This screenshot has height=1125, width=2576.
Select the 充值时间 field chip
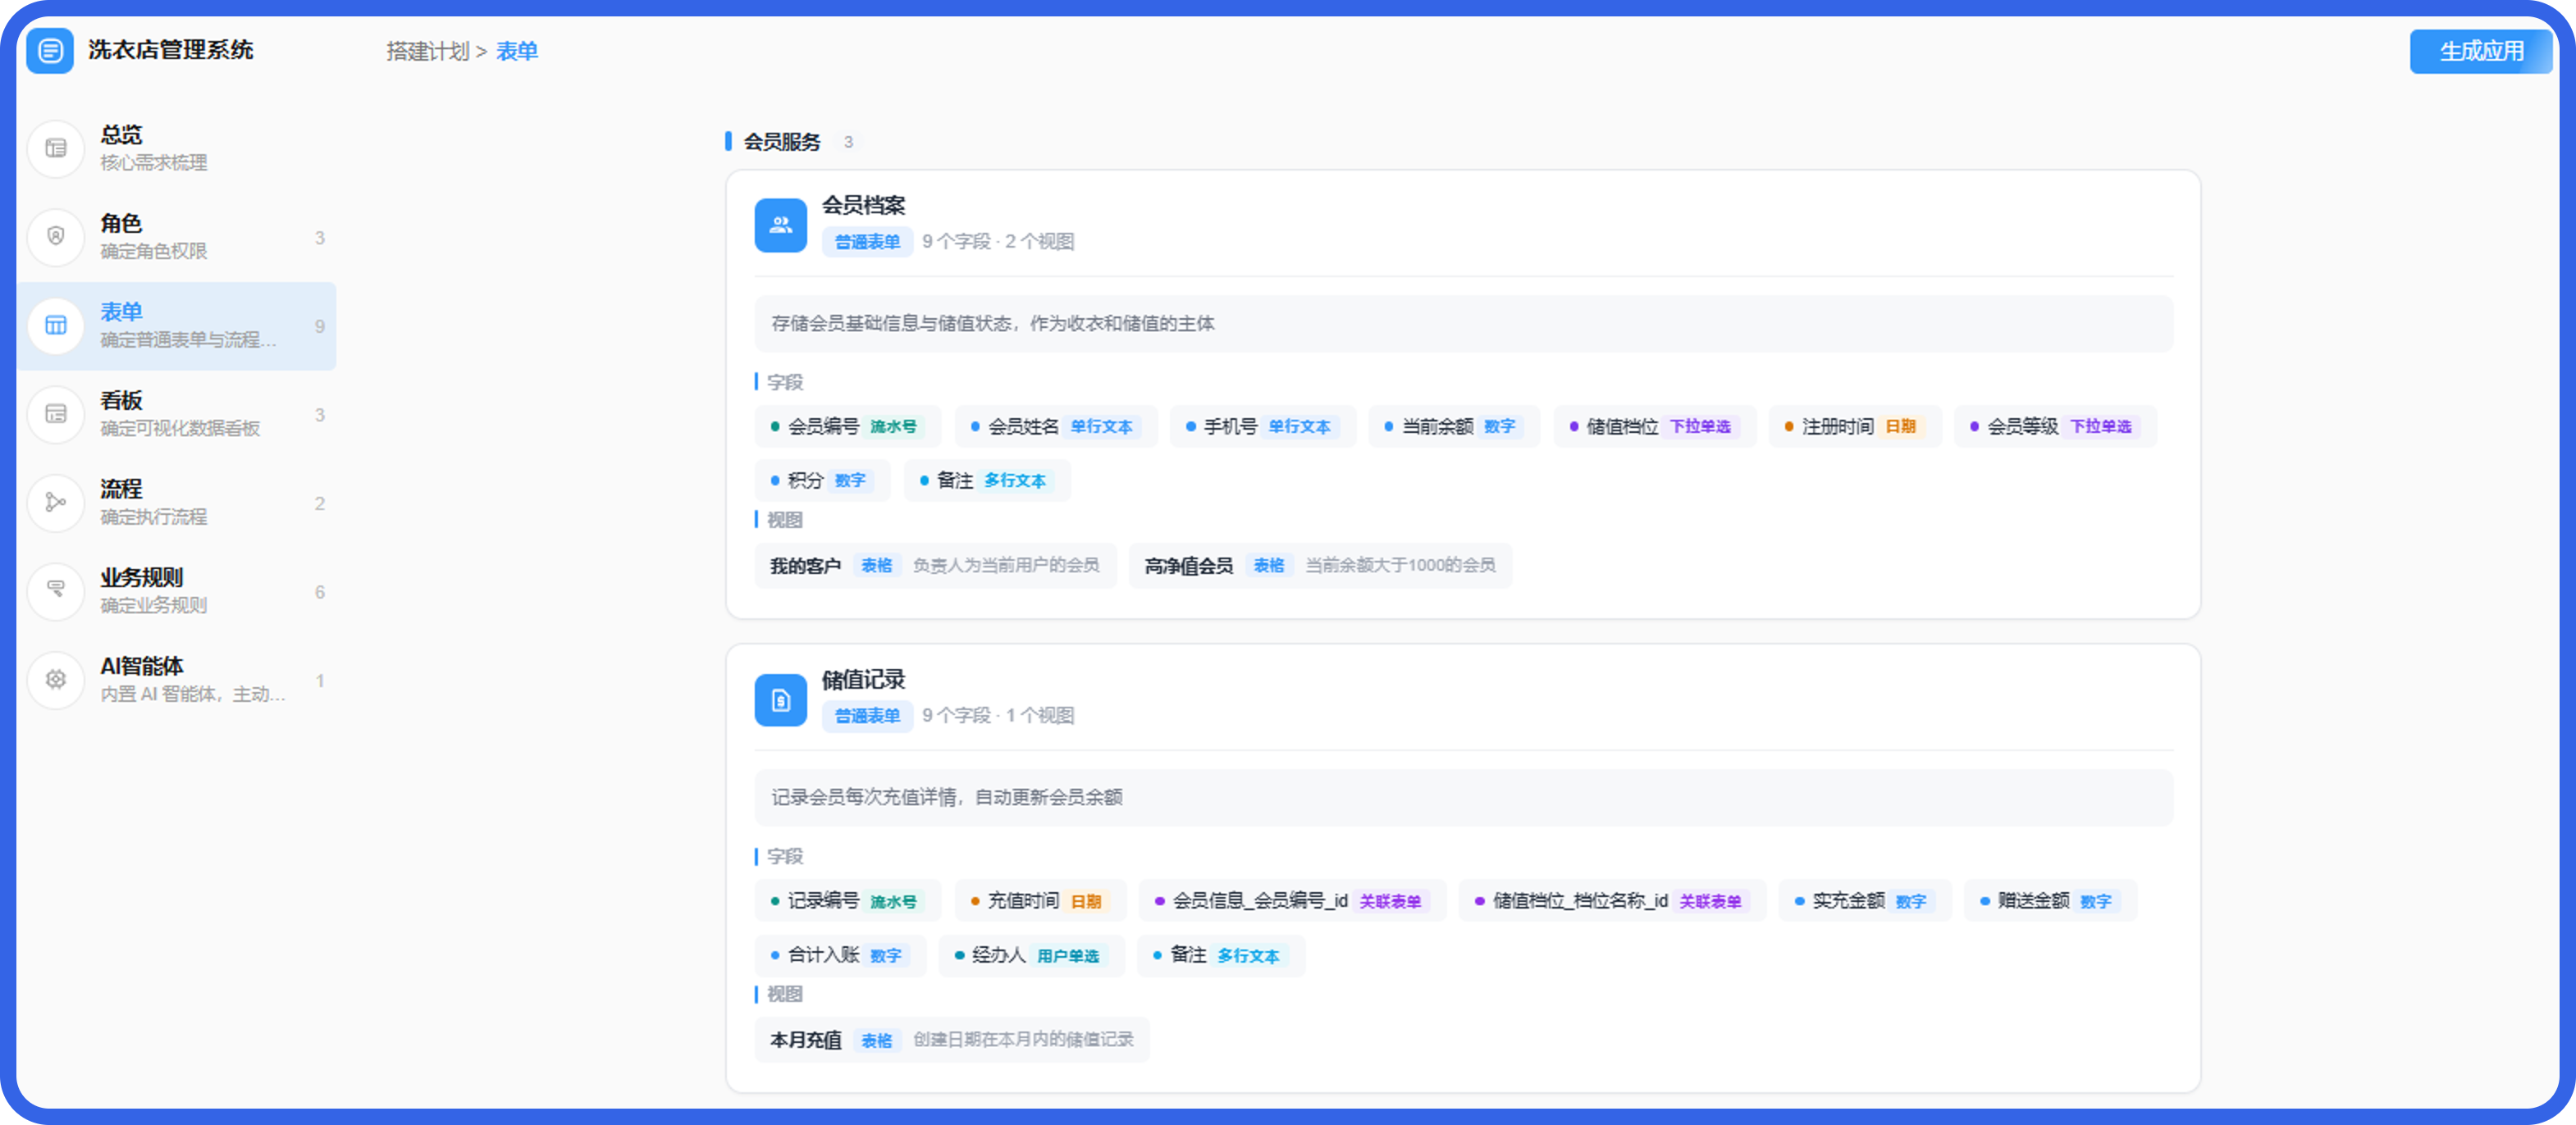tap(1040, 901)
